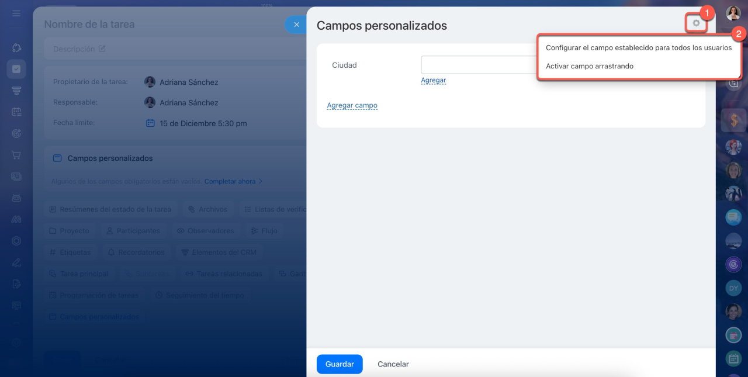This screenshot has height=377, width=748.
Task: Open the dollar sign icon in right panel
Action: click(733, 120)
